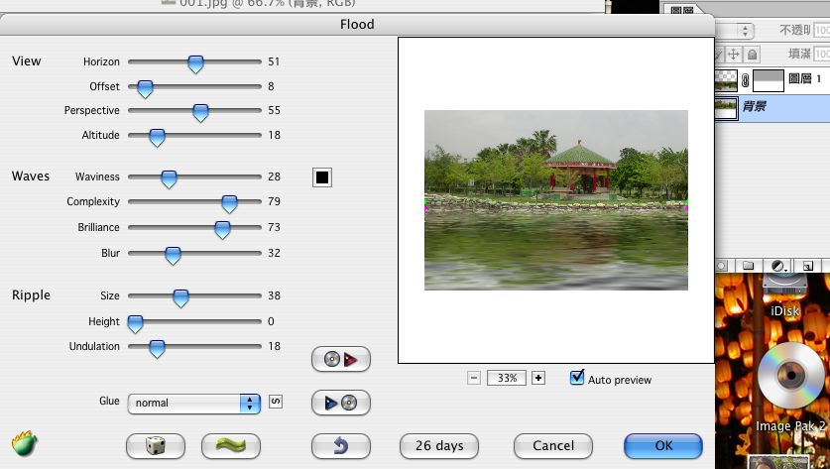Click the Brilliance value 73
This screenshot has height=469, width=830.
(x=274, y=228)
